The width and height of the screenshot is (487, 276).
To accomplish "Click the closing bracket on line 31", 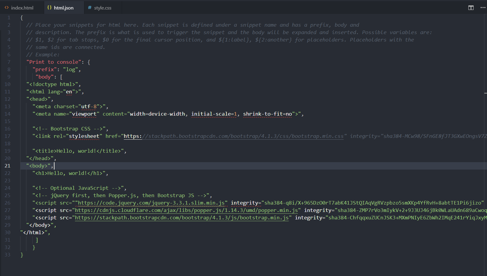I will 37,240.
